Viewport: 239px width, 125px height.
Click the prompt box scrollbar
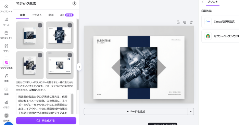click(72, 104)
